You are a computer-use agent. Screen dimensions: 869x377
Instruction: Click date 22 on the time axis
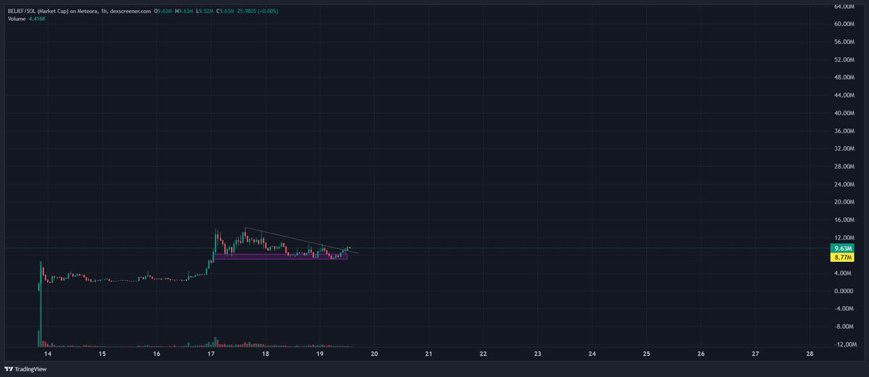coord(483,355)
